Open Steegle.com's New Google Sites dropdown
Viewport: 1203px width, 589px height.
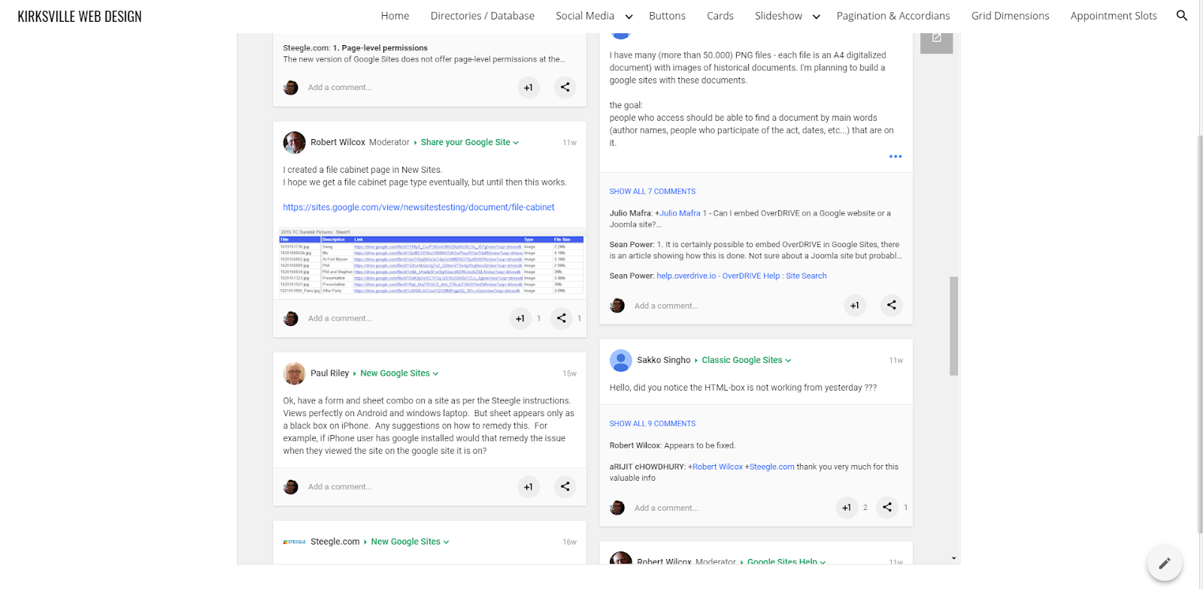(410, 542)
